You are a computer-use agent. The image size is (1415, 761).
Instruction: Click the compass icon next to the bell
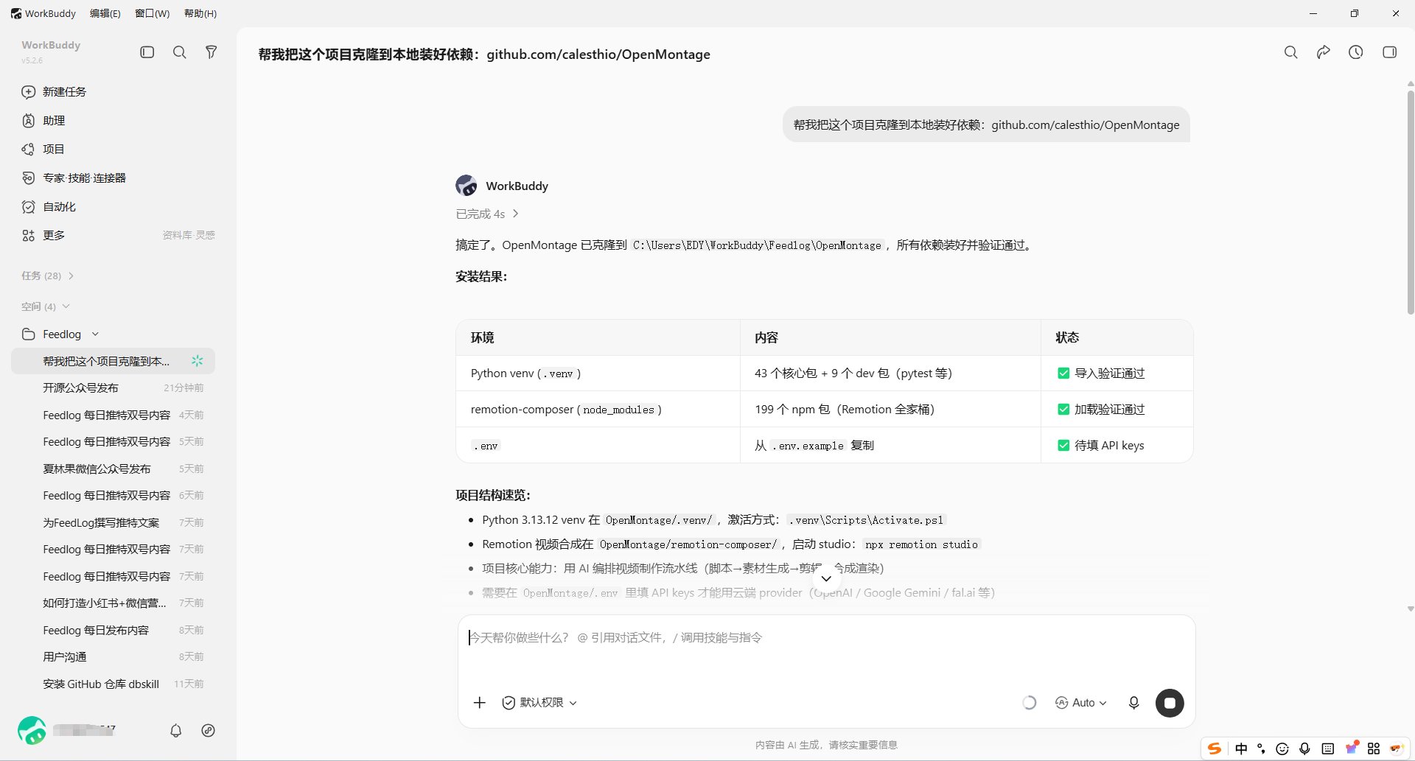pos(209,731)
